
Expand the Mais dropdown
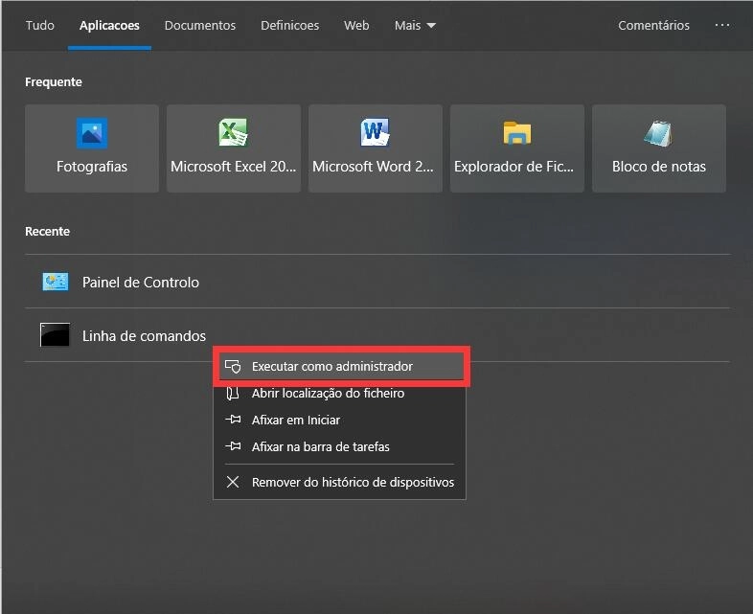tap(415, 26)
